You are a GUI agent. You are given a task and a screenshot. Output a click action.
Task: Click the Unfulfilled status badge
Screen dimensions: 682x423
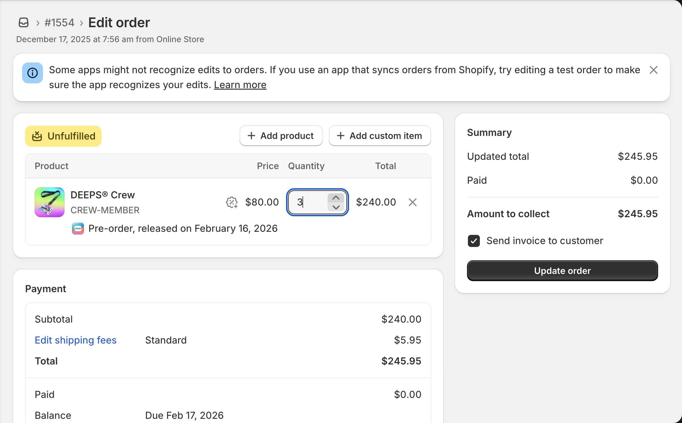[63, 136]
